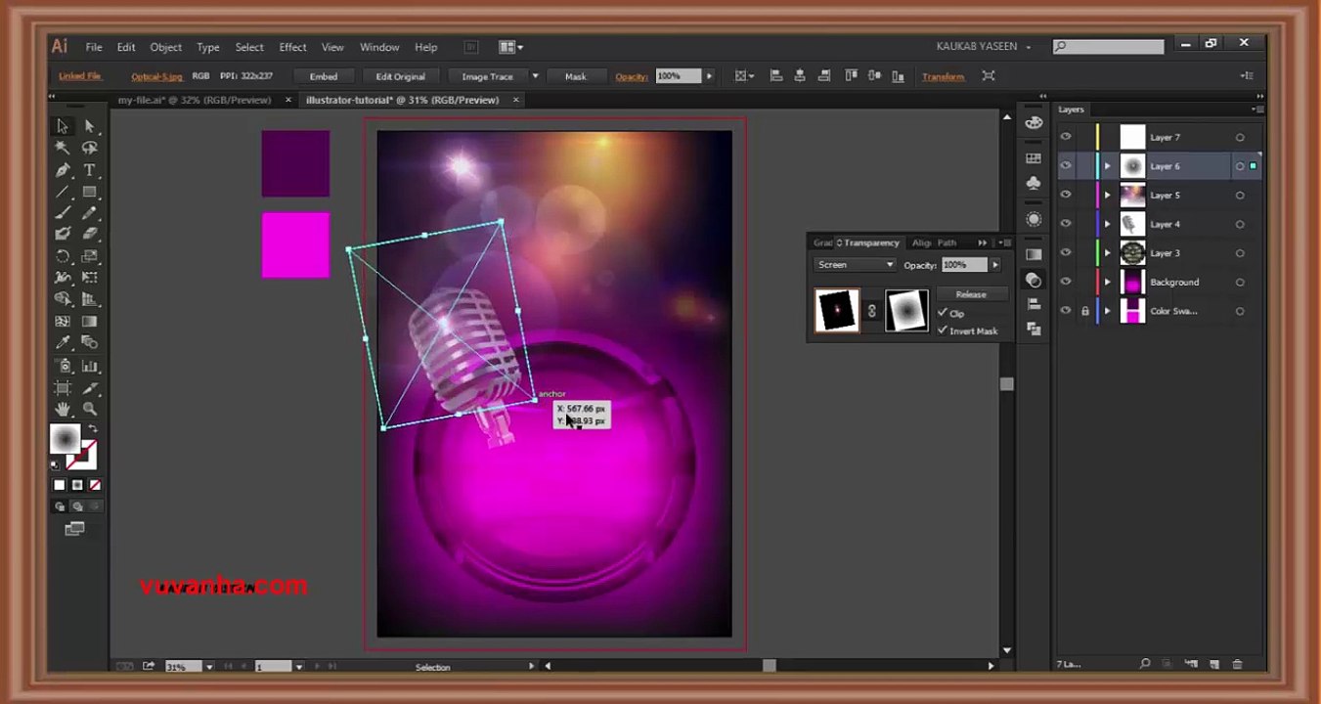Expand the Background layer disclosure triangle
This screenshot has width=1321, height=704.
click(x=1107, y=282)
